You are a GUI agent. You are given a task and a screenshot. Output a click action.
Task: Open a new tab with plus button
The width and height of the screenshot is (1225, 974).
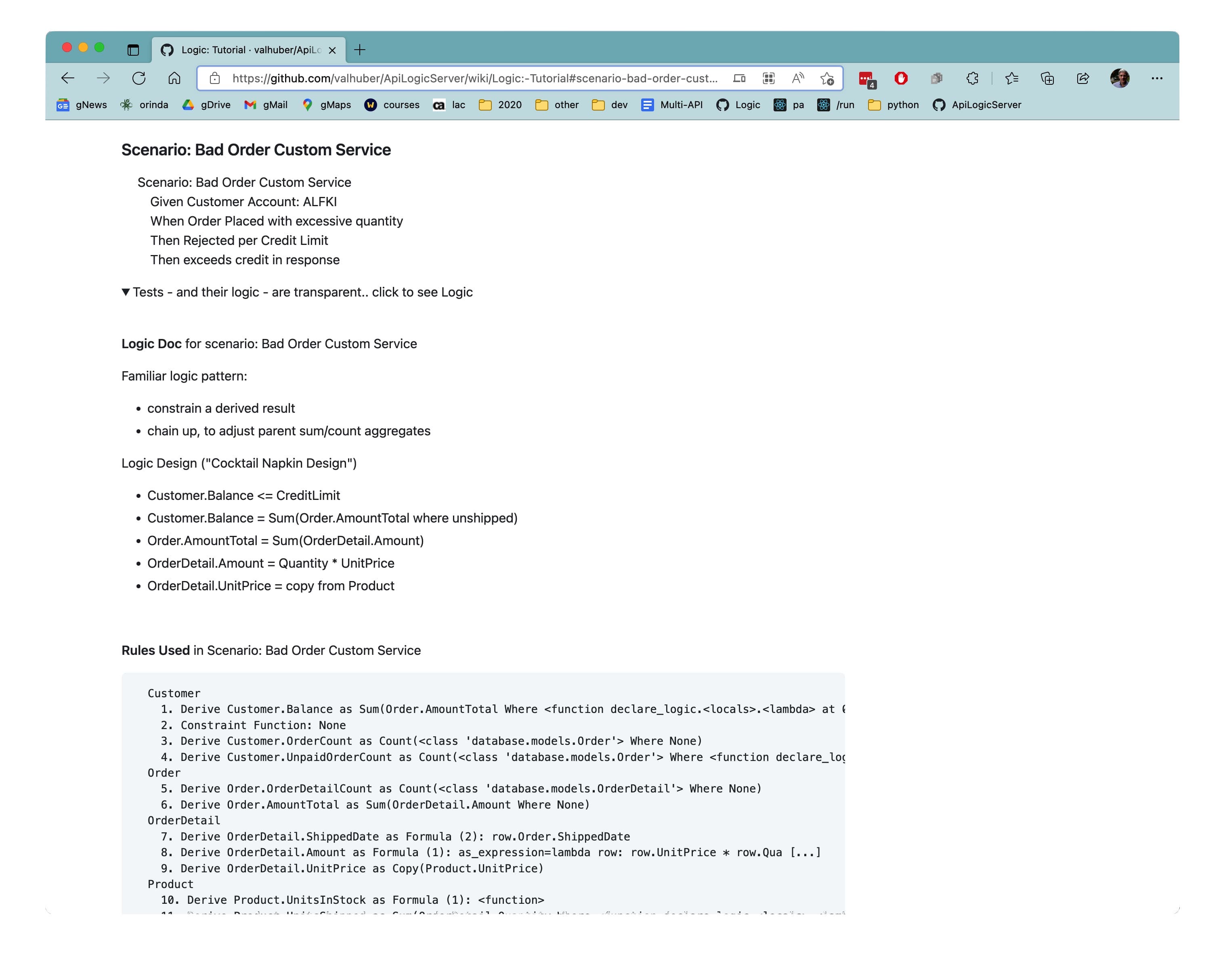tap(360, 50)
